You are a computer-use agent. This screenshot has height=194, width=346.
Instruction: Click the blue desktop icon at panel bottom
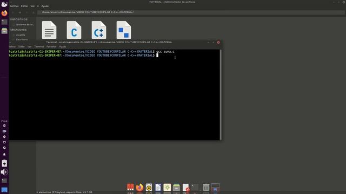(4, 190)
